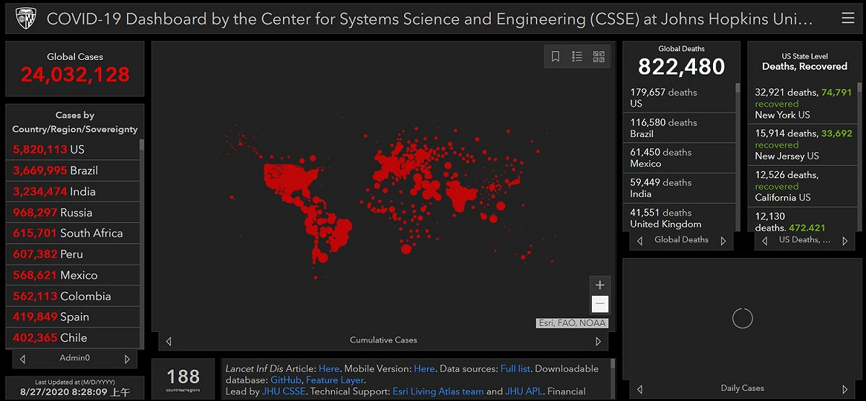Click the Esri, FAO, NOAA attribution
866x401 pixels.
coord(572,323)
